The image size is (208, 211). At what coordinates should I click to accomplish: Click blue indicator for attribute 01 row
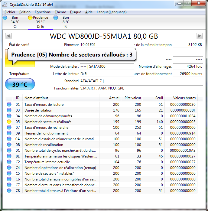tap(9, 105)
